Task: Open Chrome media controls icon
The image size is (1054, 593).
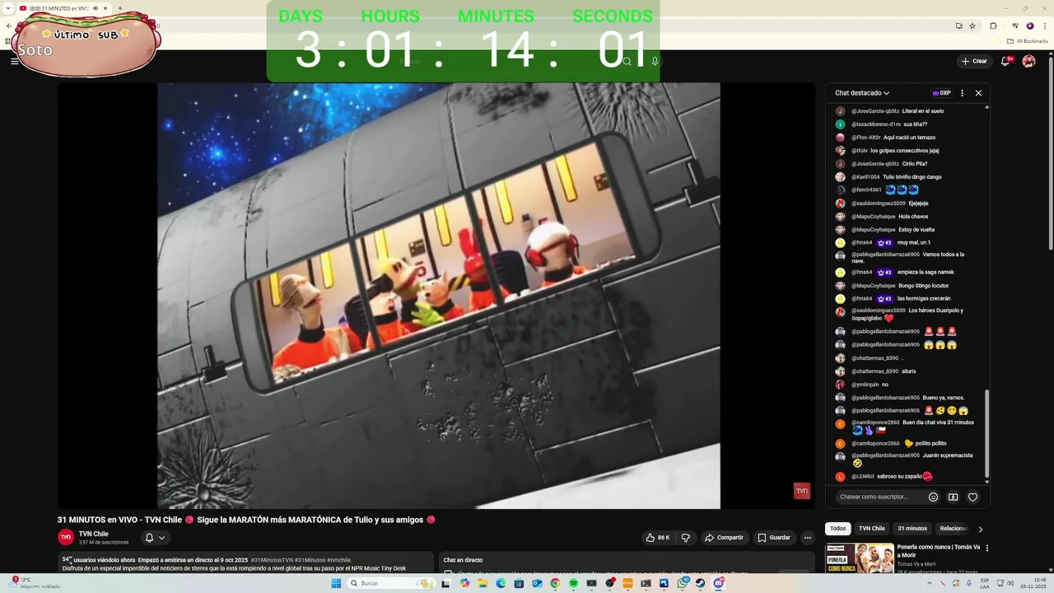Action: tap(1014, 26)
